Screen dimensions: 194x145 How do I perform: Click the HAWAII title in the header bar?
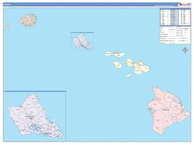click(x=7, y=4)
